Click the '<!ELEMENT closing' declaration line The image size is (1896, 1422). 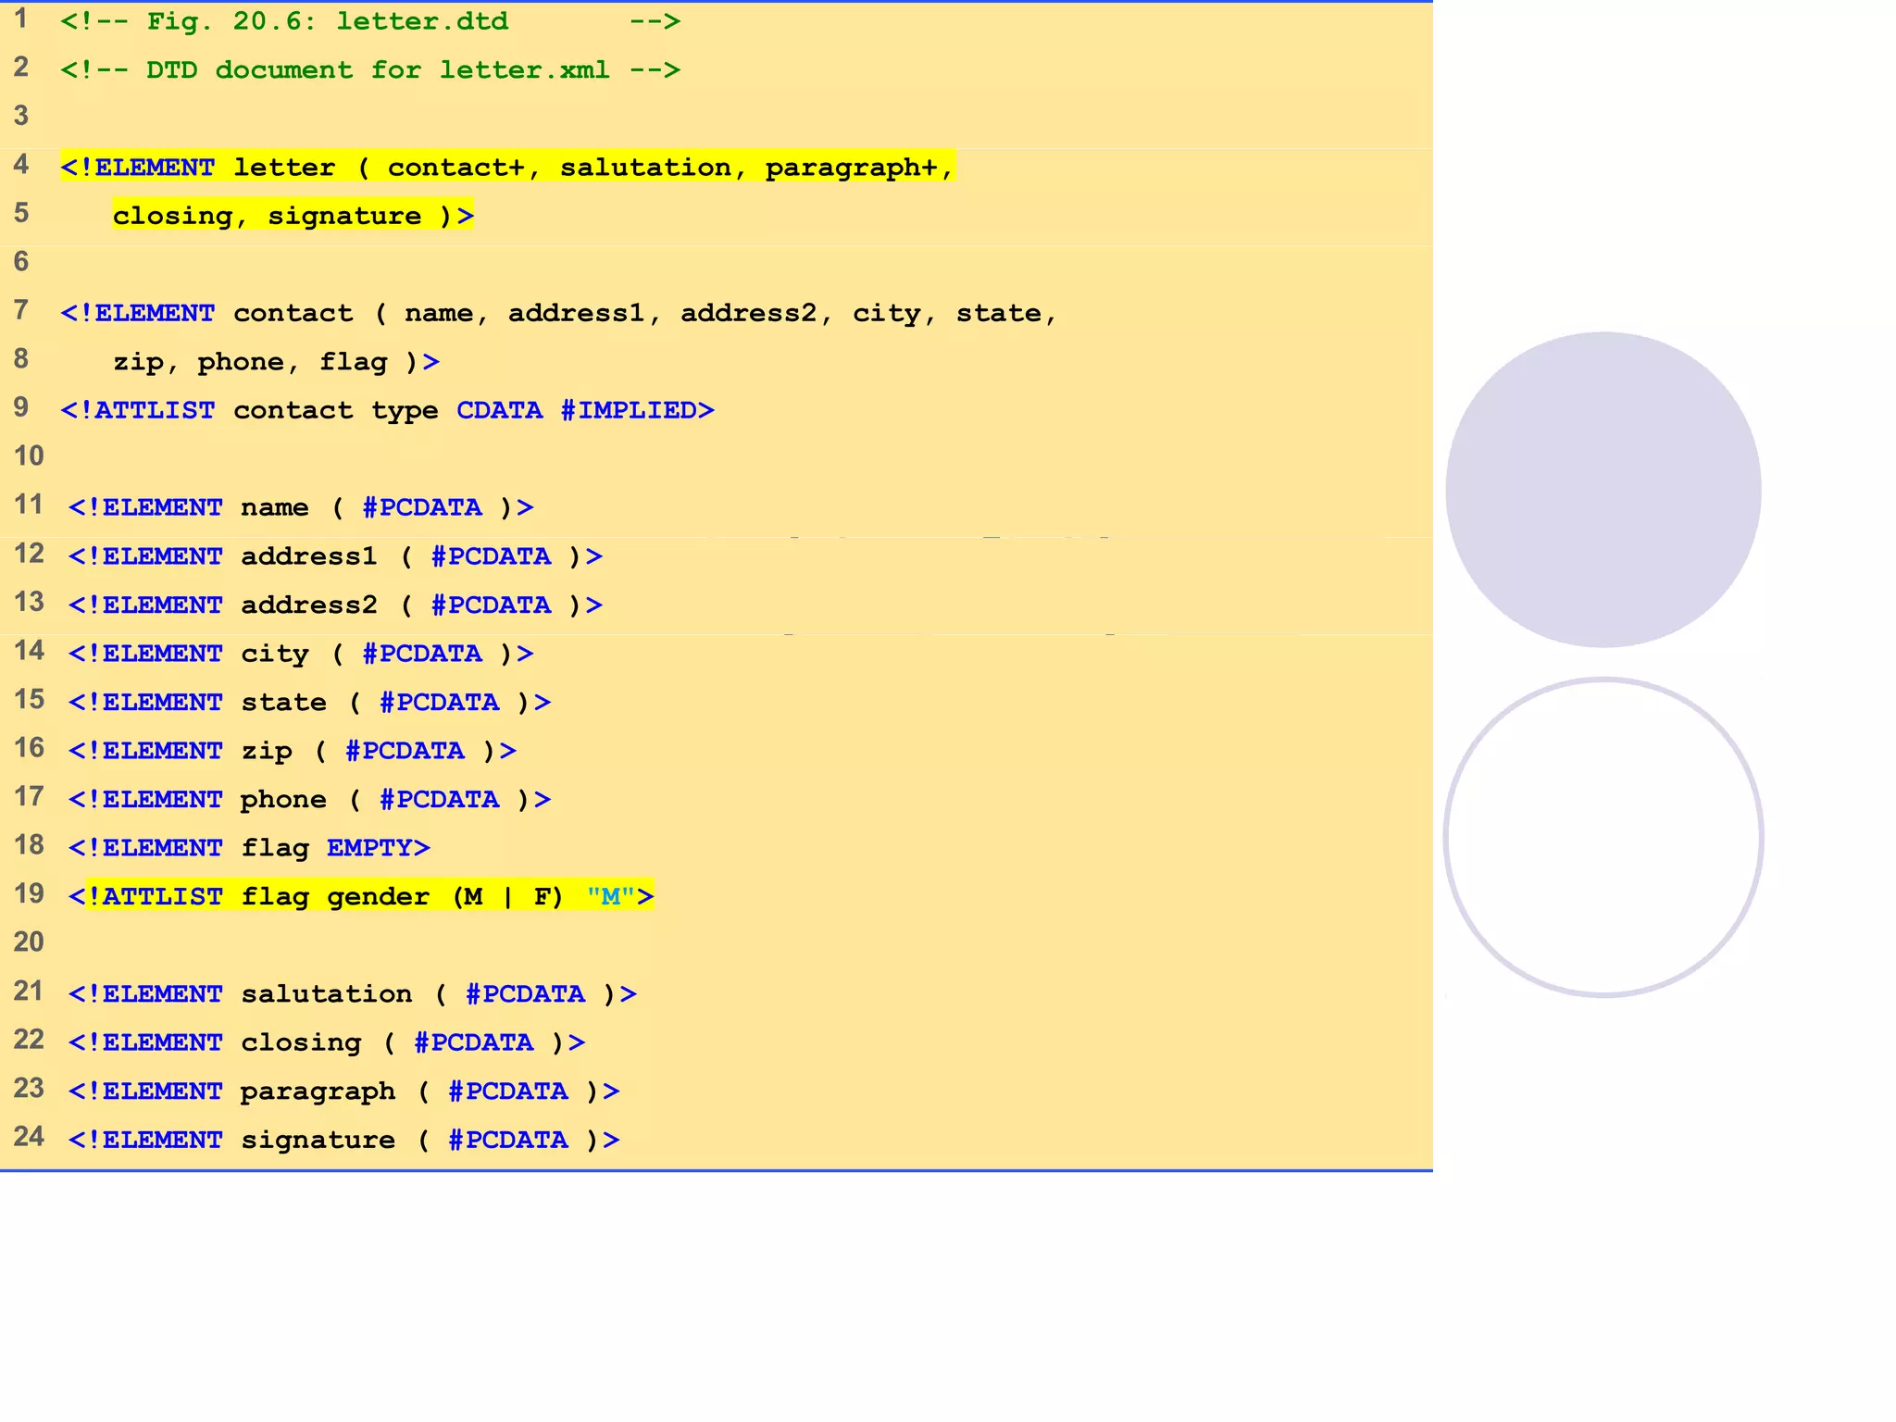pos(327,1042)
